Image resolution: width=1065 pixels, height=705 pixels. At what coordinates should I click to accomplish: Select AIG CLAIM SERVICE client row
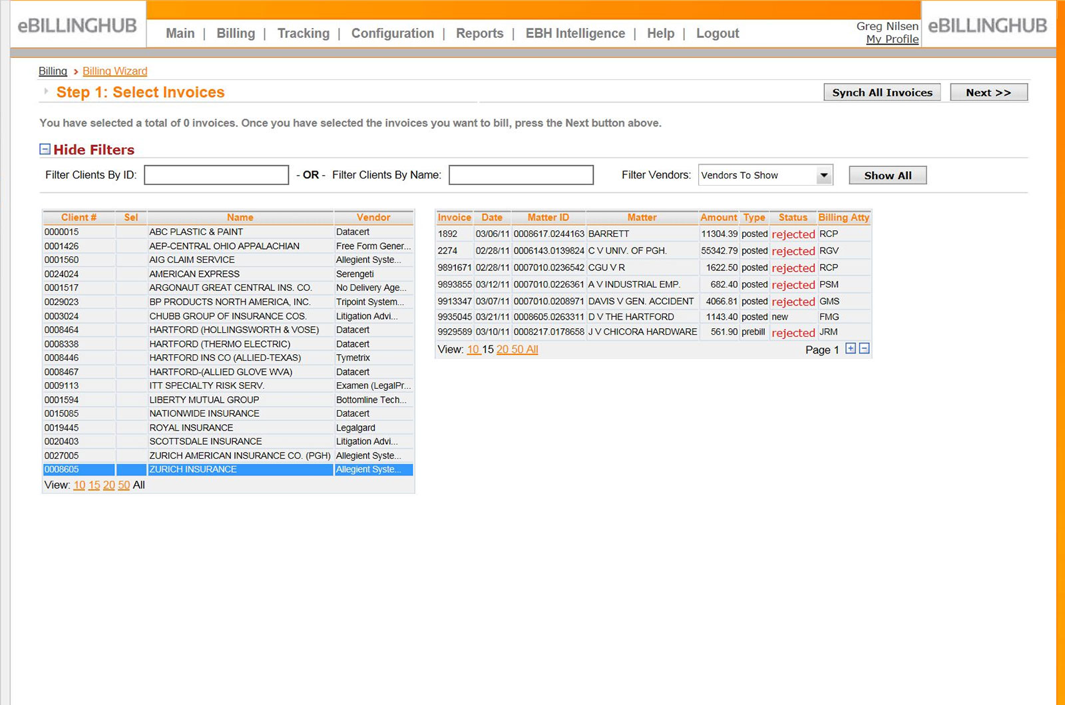pyautogui.click(x=228, y=260)
